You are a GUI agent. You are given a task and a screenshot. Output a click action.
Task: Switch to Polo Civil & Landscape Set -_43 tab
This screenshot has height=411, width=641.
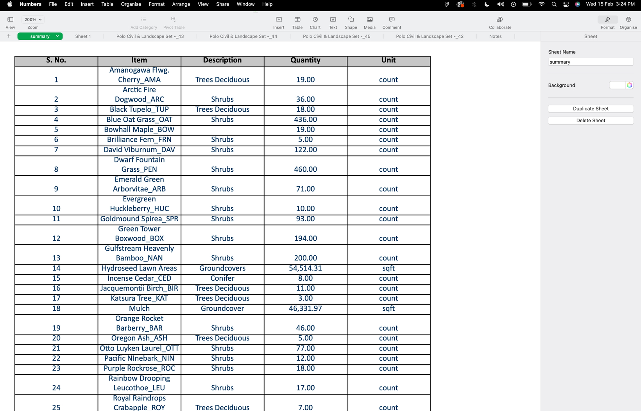(x=150, y=36)
